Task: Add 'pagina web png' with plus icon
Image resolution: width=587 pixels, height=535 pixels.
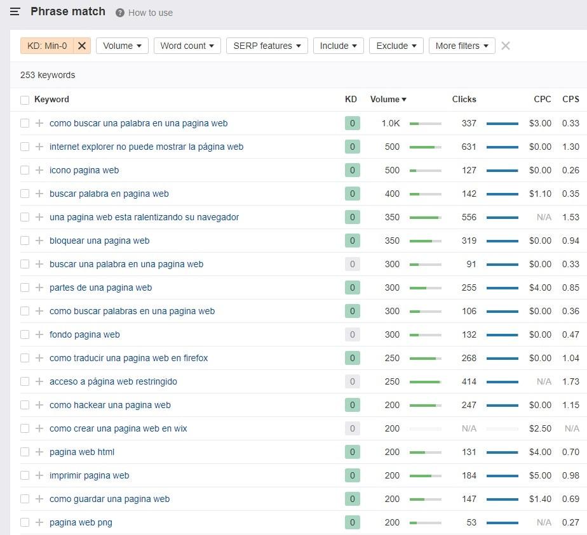Action: click(39, 522)
